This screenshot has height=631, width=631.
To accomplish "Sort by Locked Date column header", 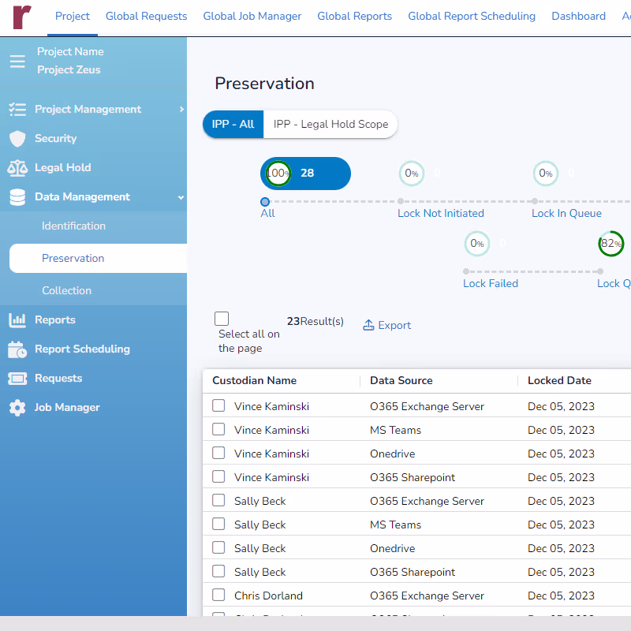I will [559, 381].
